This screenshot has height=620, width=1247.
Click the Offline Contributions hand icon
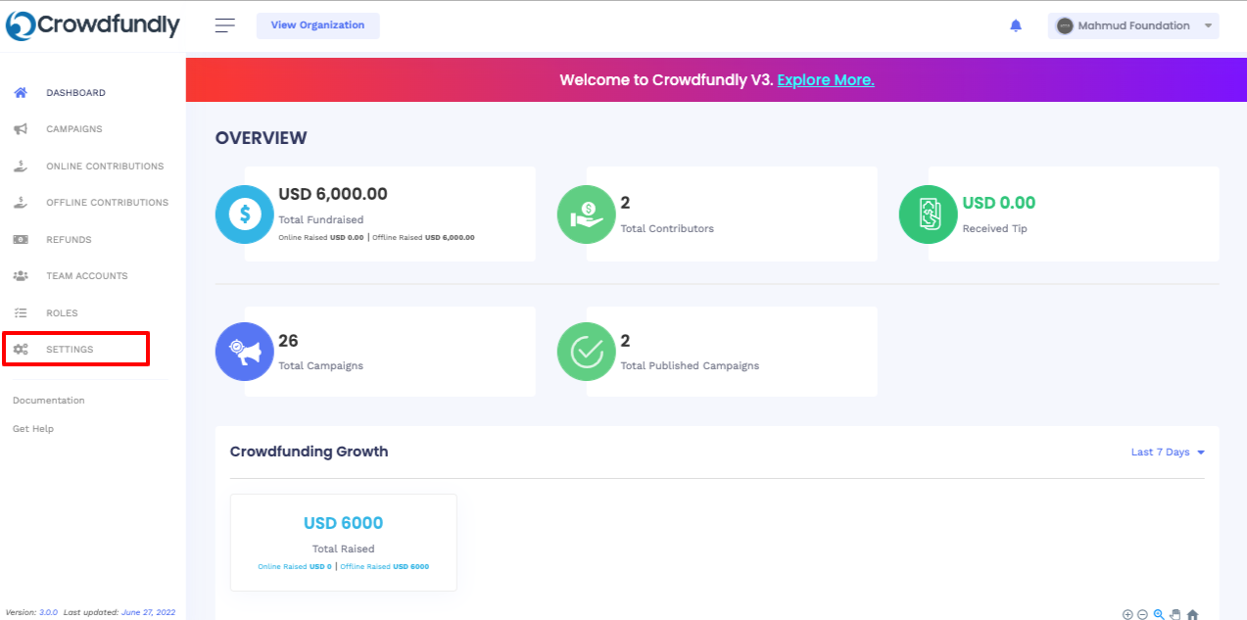click(x=21, y=202)
